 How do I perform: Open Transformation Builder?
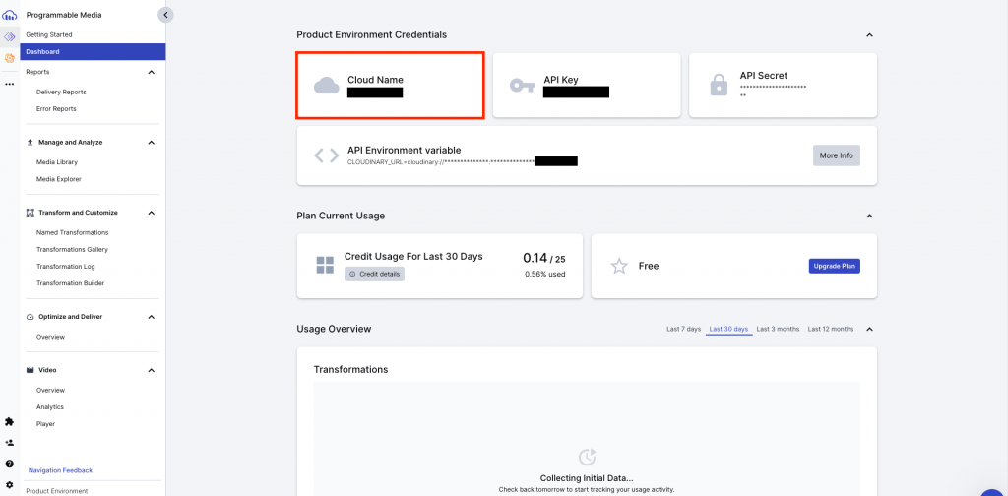[70, 282]
